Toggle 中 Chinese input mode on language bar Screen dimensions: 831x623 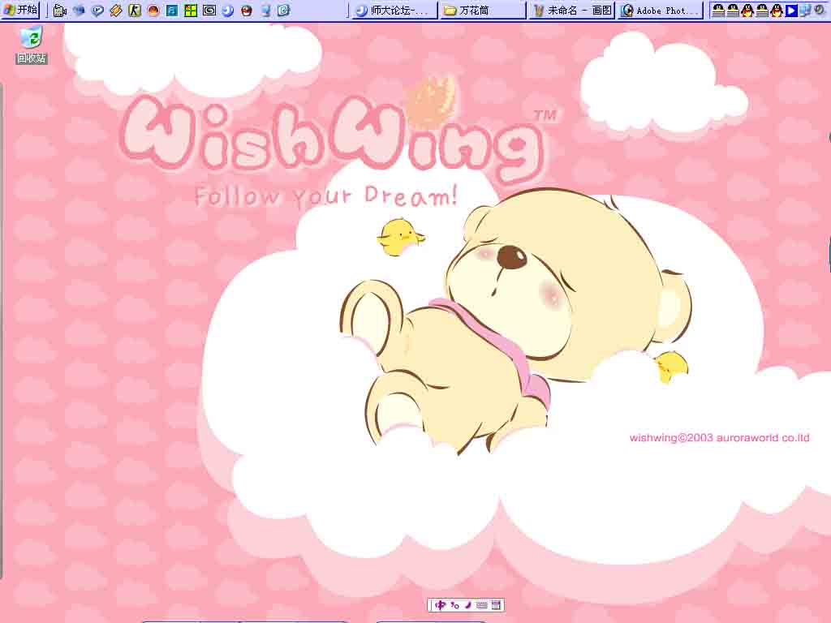click(x=441, y=605)
